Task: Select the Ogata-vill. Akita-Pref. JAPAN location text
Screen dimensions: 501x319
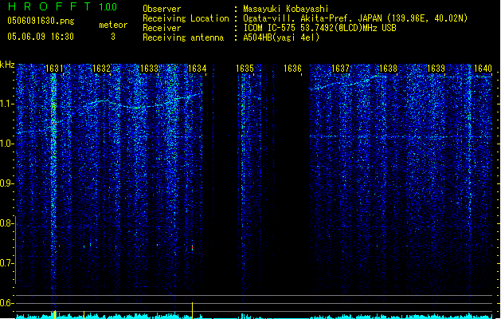Action: coord(355,18)
